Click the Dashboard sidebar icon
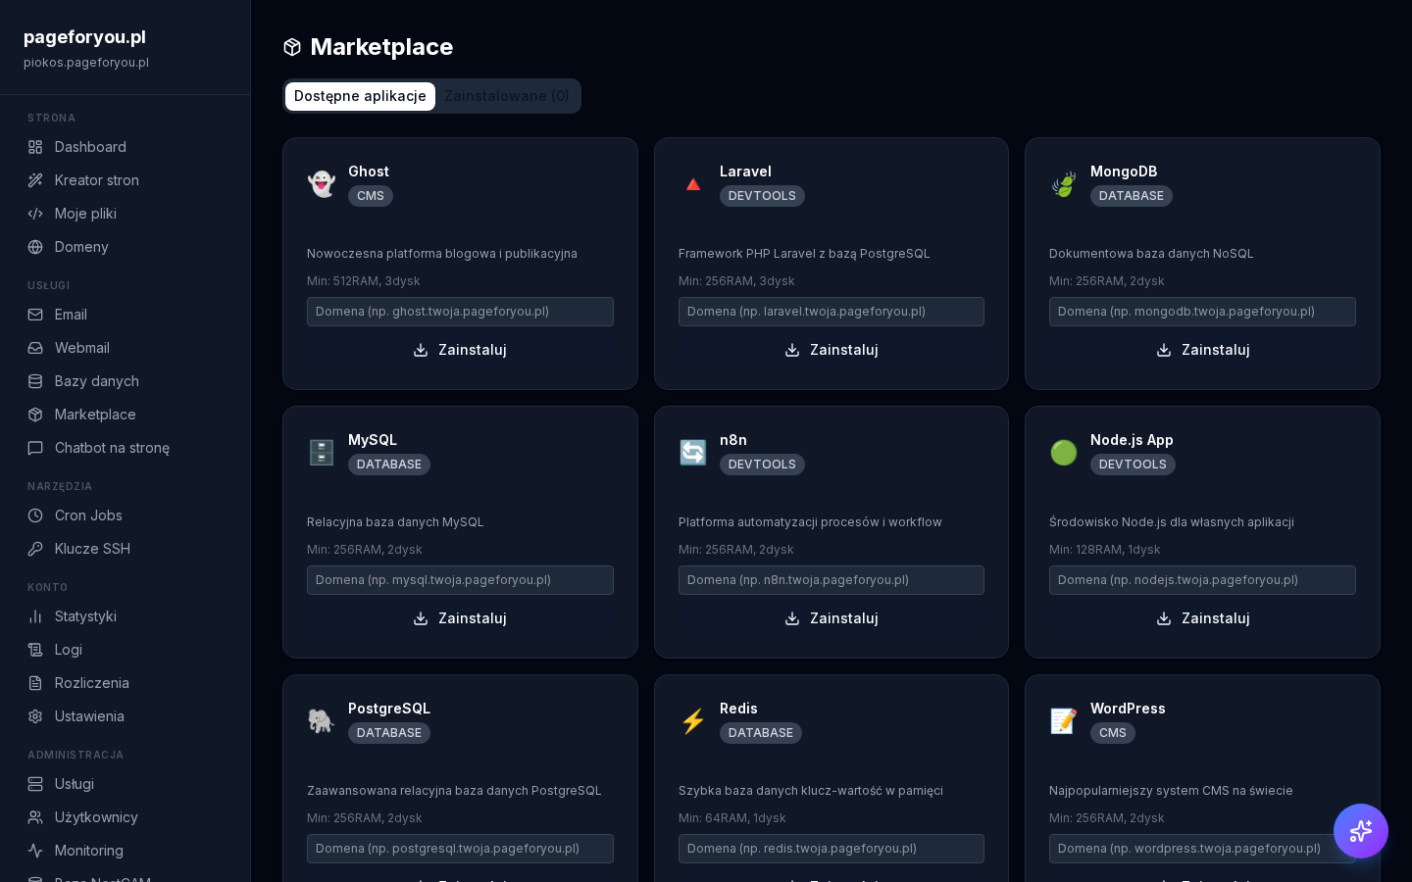This screenshot has height=882, width=1412. [35, 147]
